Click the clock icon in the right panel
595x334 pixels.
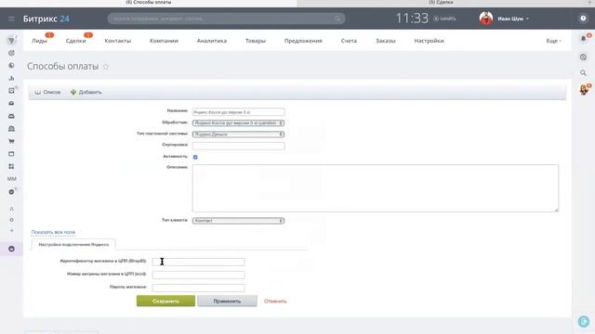tap(583, 58)
